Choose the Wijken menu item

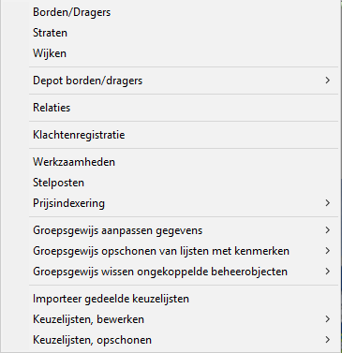point(171,53)
